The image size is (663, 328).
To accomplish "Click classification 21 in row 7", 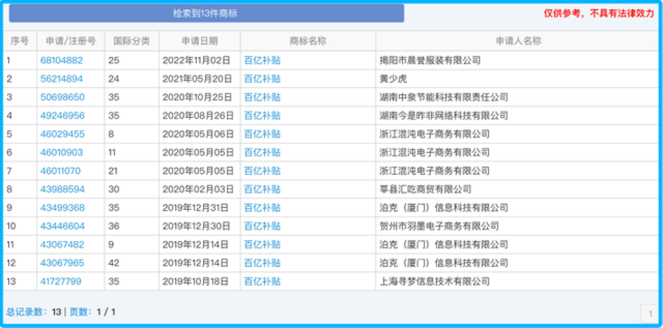I will pos(113,171).
